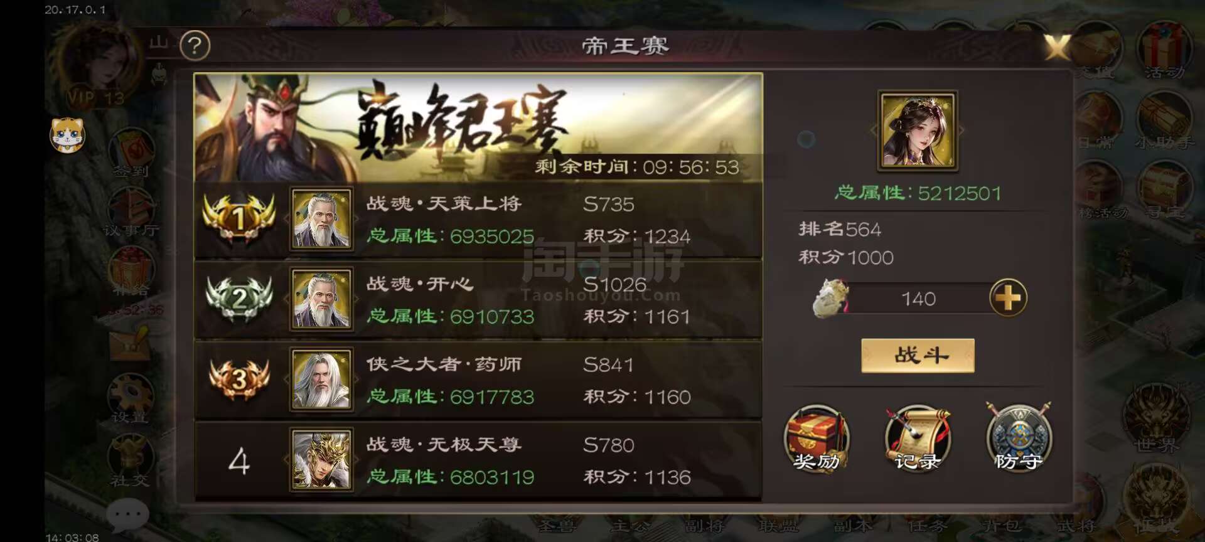Open the 奖励 rewards chest icon

[x=817, y=438]
